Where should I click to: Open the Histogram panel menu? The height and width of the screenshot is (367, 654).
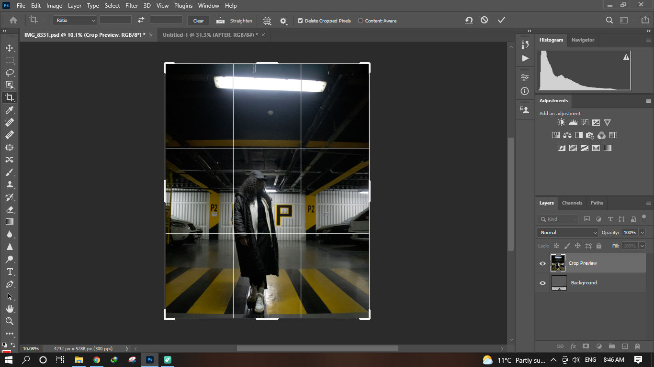tap(648, 40)
